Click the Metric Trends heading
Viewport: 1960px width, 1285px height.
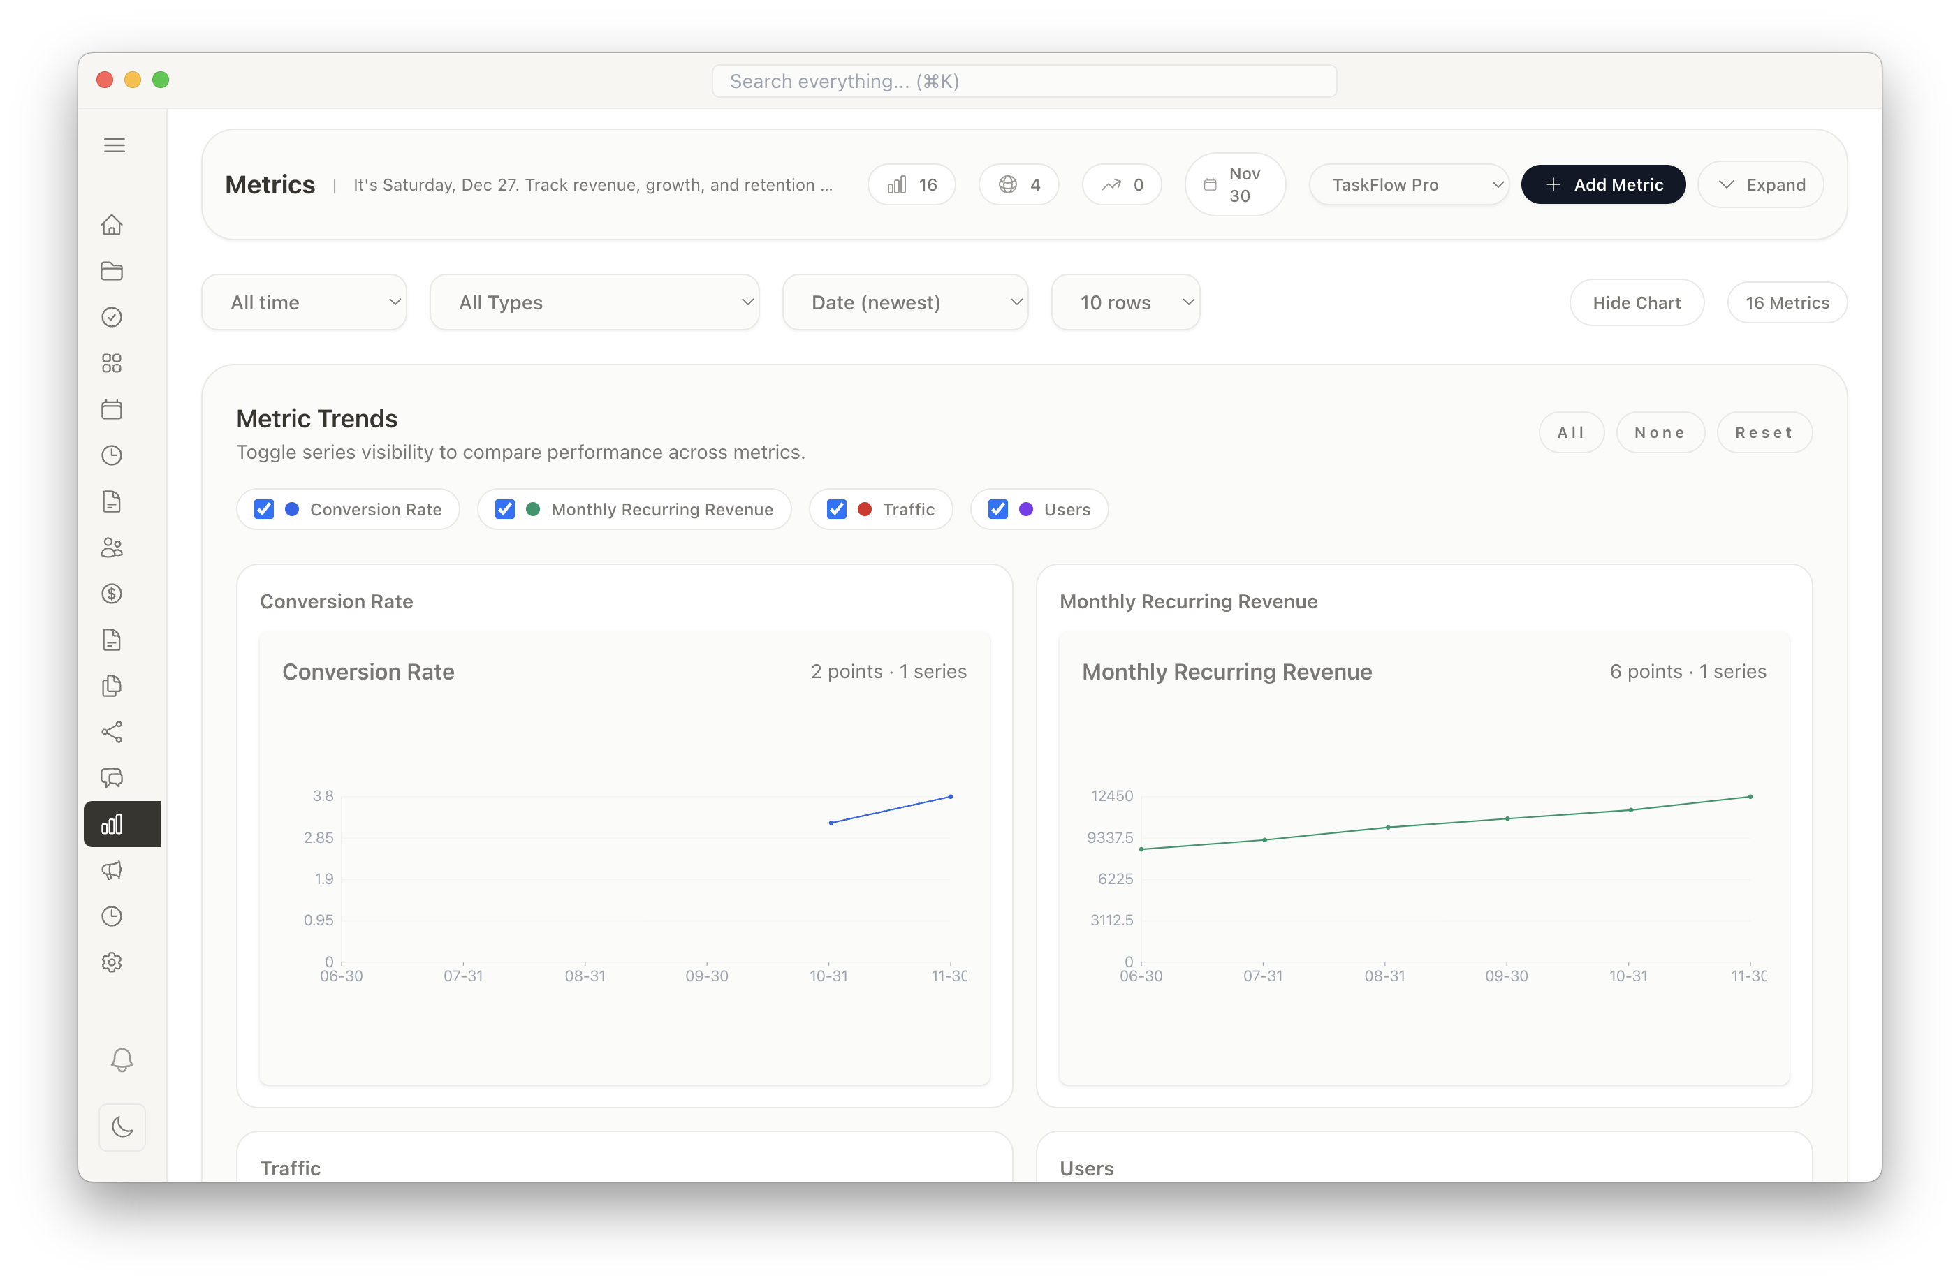pyautogui.click(x=317, y=418)
